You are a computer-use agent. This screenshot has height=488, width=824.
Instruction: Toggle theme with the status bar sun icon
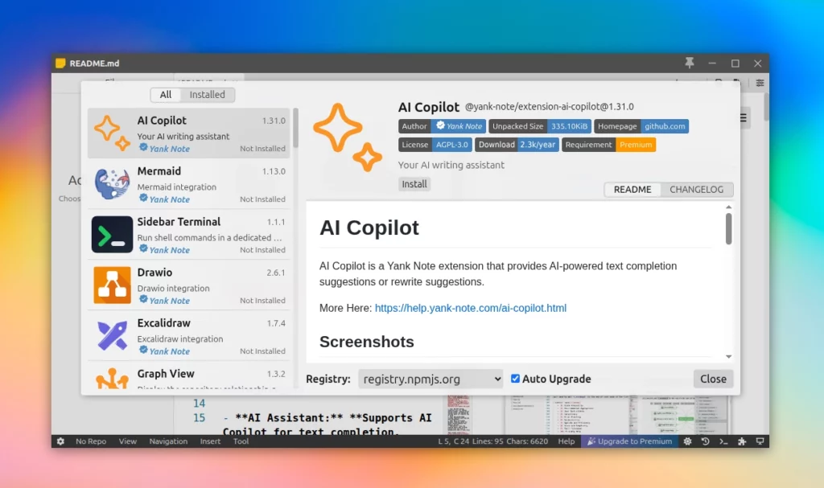[x=687, y=441]
